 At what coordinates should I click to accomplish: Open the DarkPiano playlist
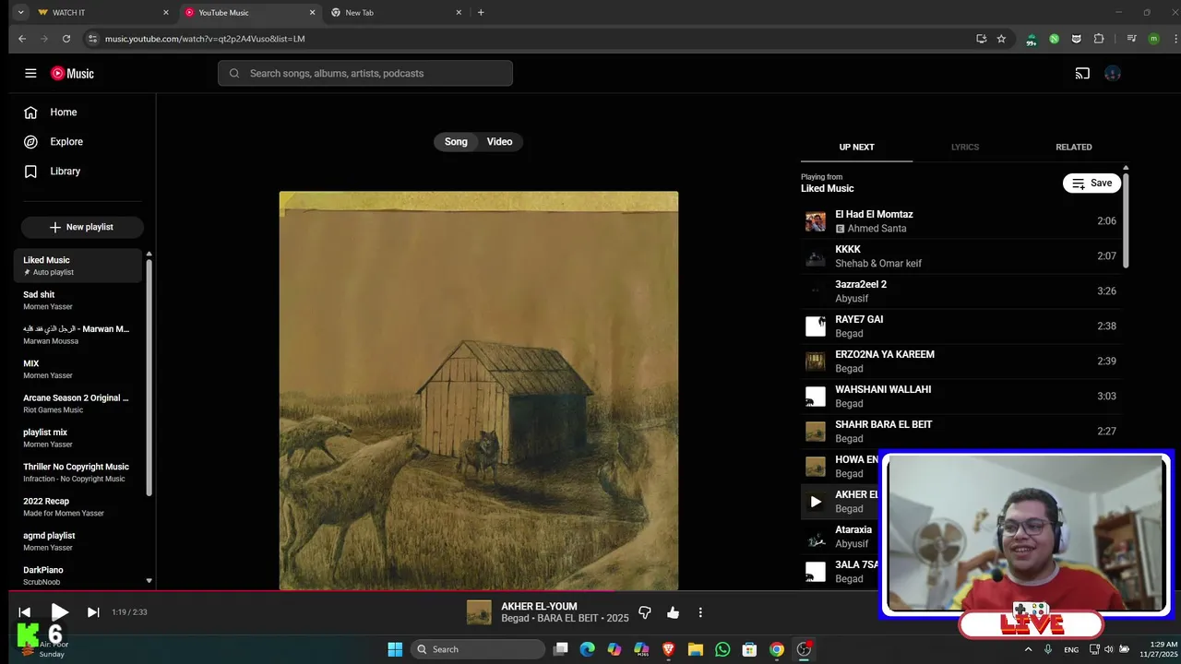click(x=78, y=575)
